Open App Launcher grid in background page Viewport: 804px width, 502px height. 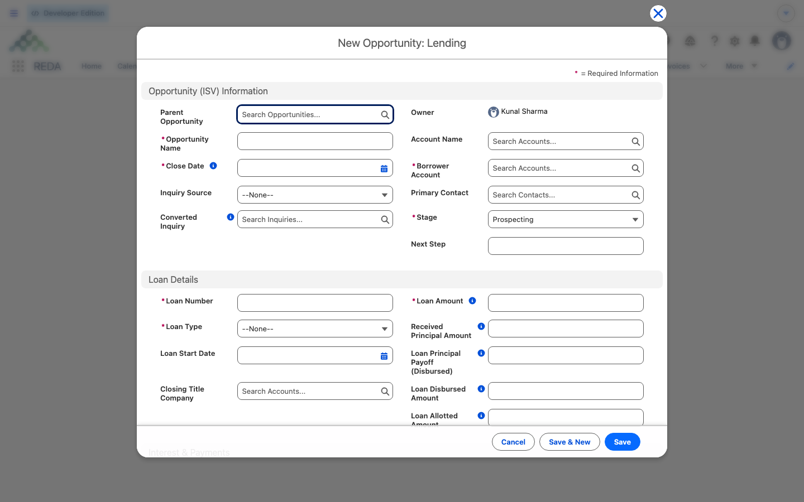click(18, 66)
